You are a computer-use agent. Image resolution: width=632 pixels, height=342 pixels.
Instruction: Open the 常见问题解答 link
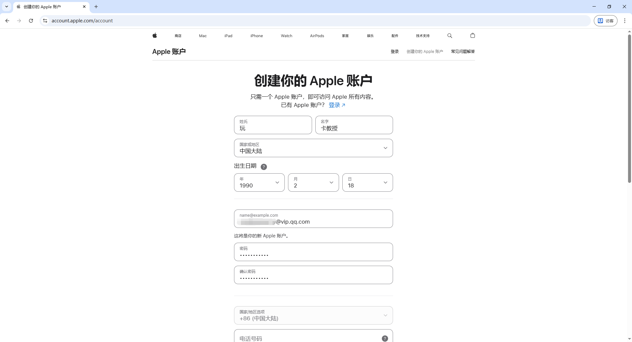463,52
